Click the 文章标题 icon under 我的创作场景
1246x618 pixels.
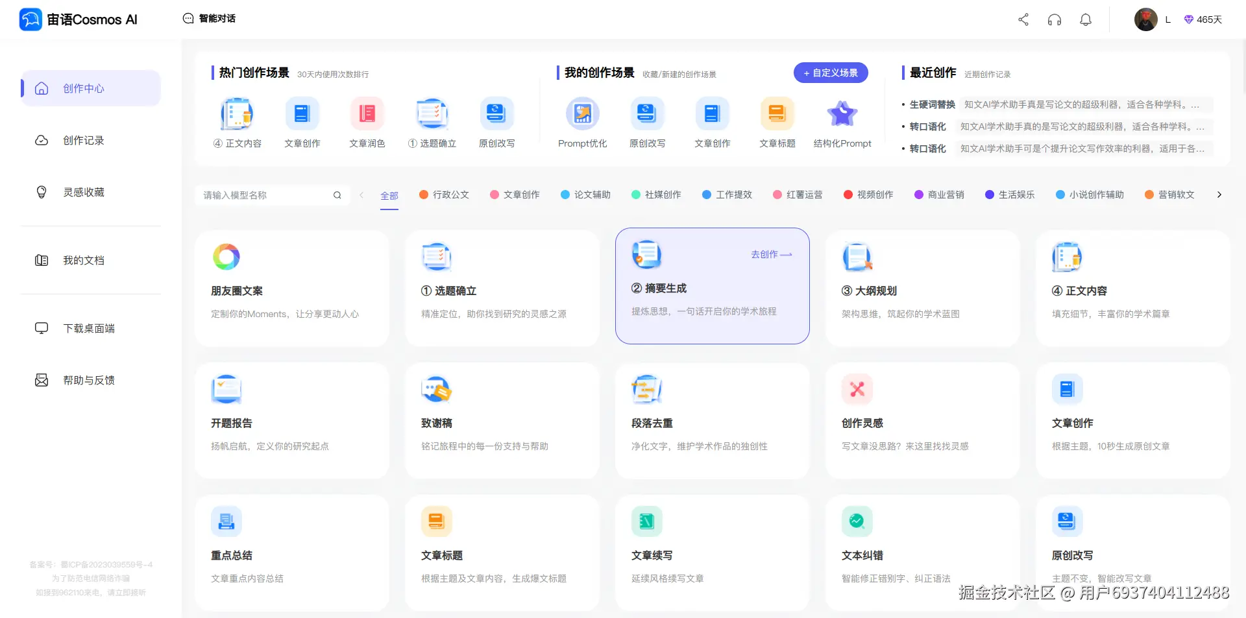777,113
